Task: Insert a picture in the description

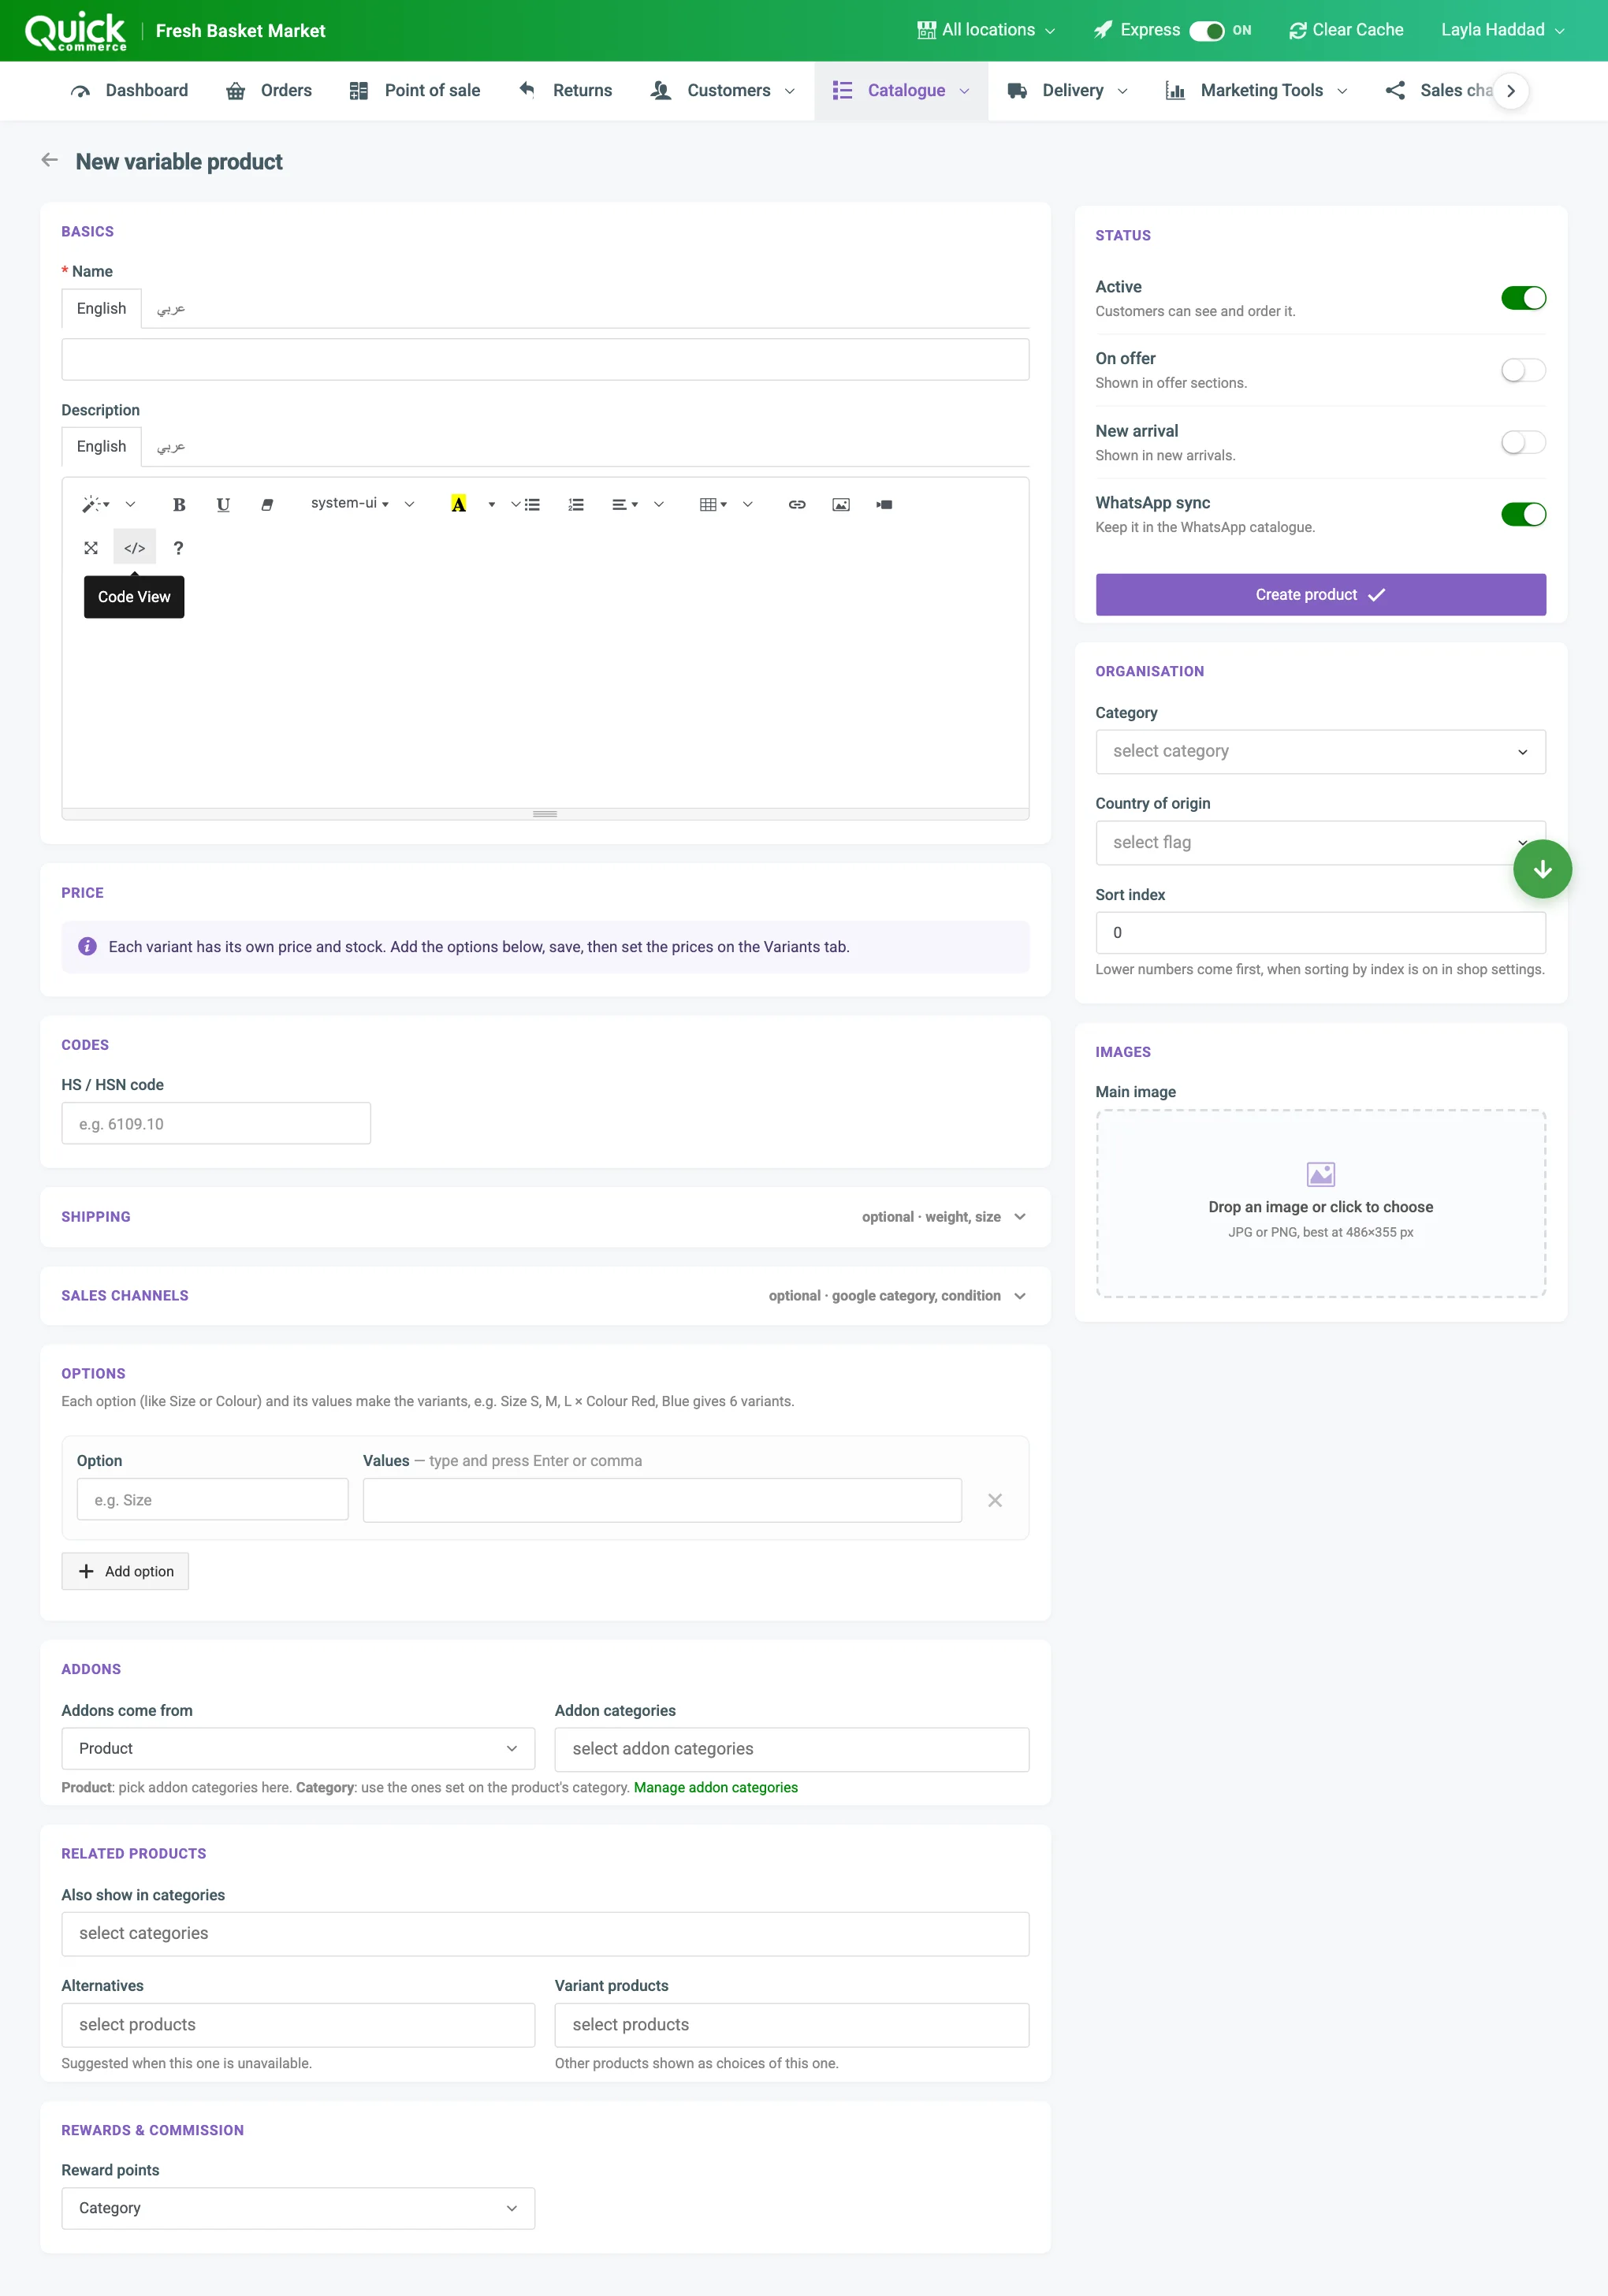Action: (x=841, y=504)
